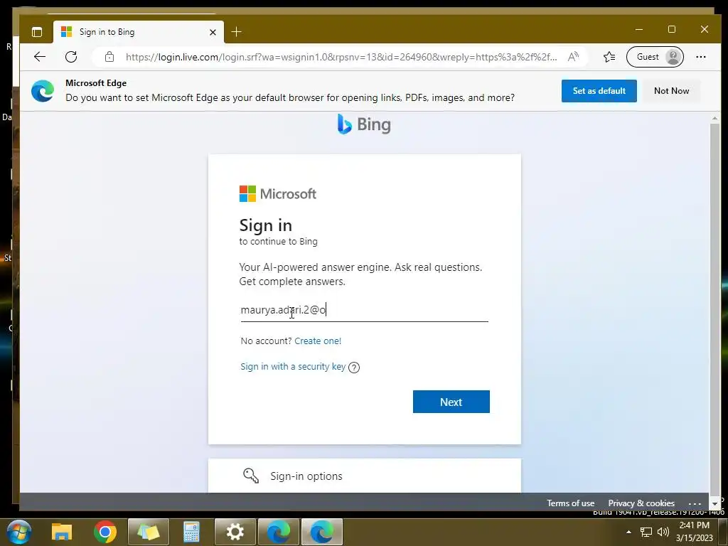Launch Google Chrome from taskbar
The width and height of the screenshot is (728, 546).
(x=105, y=532)
